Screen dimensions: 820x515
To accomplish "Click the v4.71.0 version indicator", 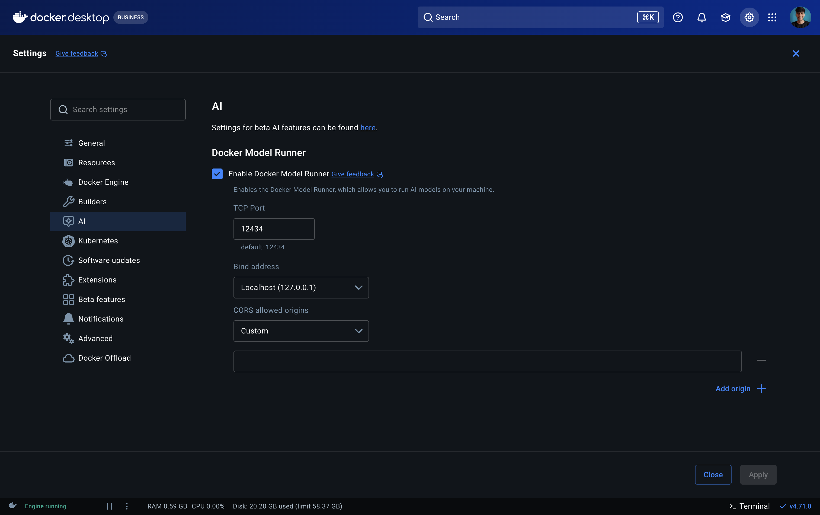I will 796,506.
